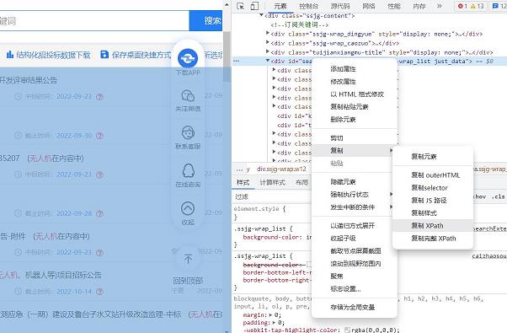Choose 截取节点屏幕截图 menu item
507x333 pixels.
coord(355,251)
